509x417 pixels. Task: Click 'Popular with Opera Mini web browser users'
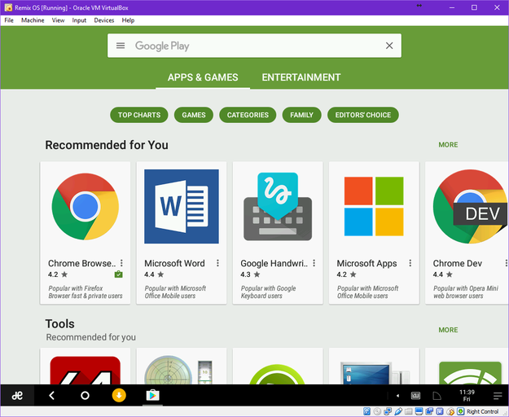(x=466, y=292)
